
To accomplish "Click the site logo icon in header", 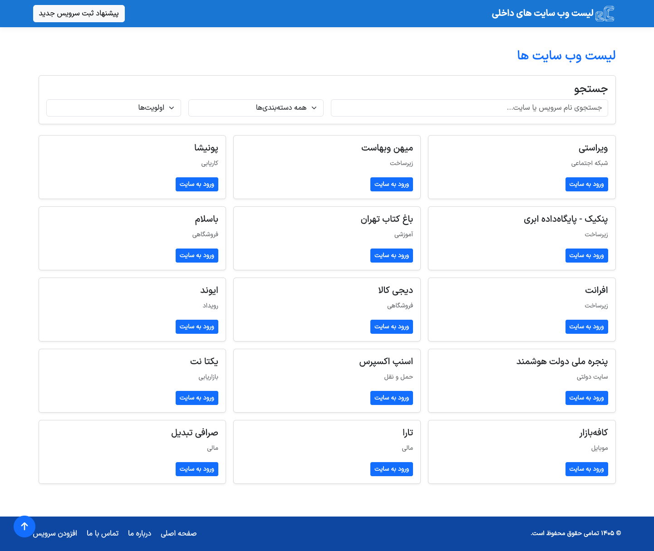I will [x=605, y=14].
